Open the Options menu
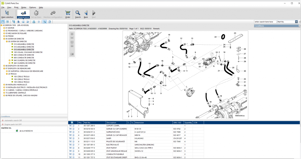The image size is (301, 159). coord(32,7)
